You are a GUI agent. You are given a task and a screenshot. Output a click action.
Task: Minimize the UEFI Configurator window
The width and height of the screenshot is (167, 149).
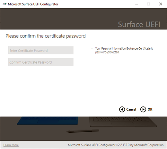pos(136,4)
